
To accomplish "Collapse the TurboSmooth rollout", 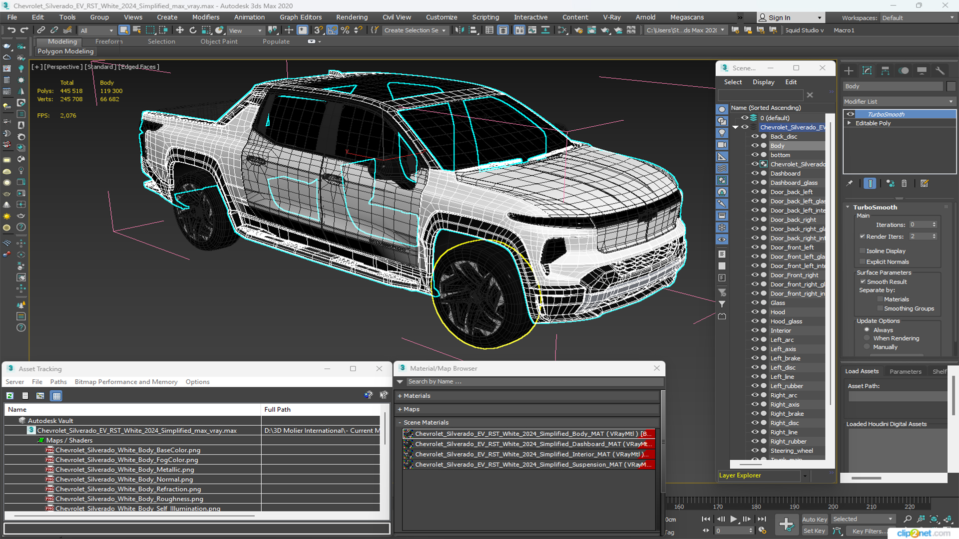I will [x=848, y=207].
